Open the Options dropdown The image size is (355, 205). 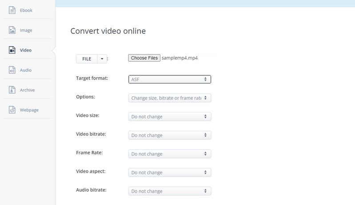(x=169, y=98)
